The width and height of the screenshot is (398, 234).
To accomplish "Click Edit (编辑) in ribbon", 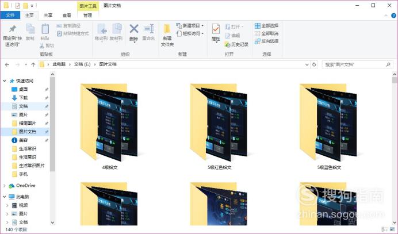I will [x=232, y=36].
